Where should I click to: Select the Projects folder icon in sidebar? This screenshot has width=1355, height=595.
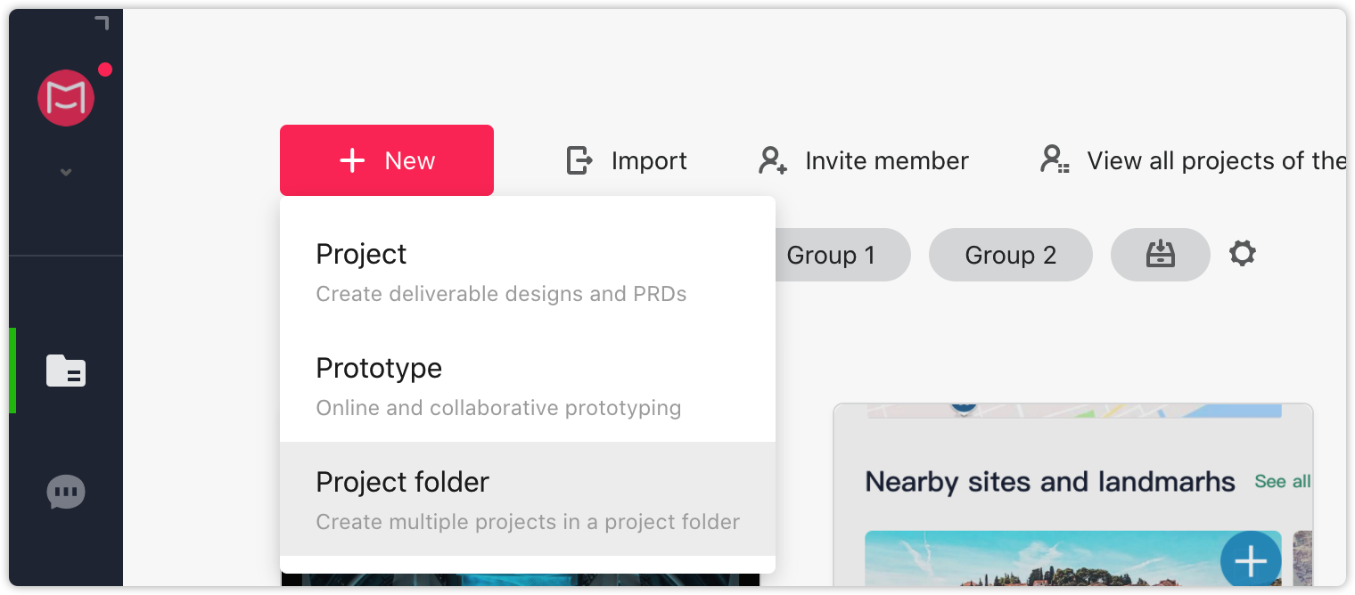pos(66,371)
